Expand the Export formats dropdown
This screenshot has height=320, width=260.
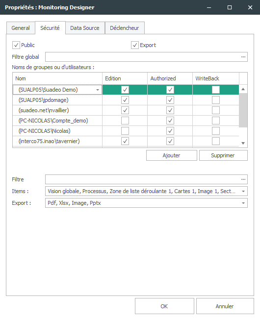pos(243,203)
